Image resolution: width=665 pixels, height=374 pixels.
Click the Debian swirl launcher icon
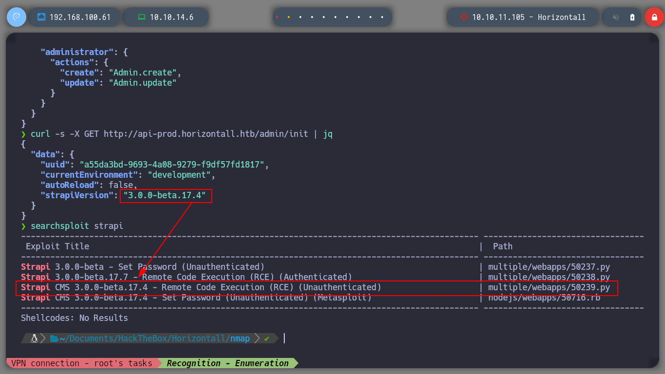16,17
